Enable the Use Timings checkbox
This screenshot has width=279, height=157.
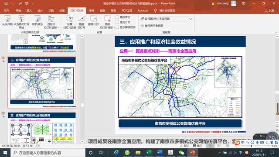(x=117, y=22)
